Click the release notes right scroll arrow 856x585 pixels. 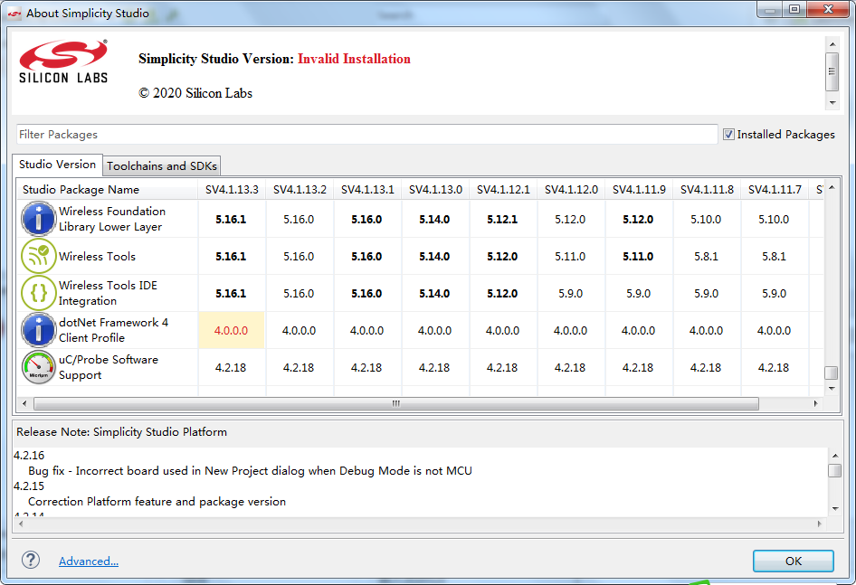tap(820, 524)
